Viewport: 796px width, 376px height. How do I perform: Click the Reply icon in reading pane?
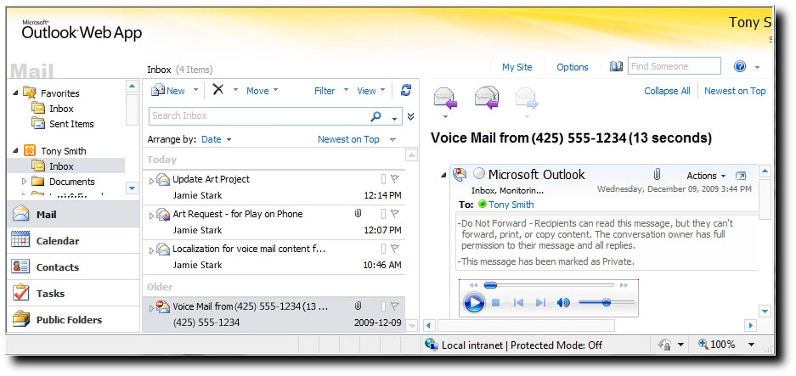tap(445, 98)
